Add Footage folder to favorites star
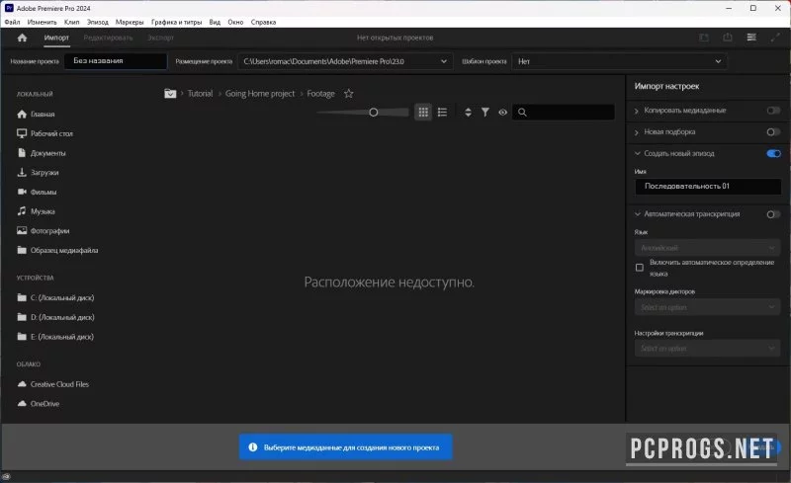 tap(349, 94)
